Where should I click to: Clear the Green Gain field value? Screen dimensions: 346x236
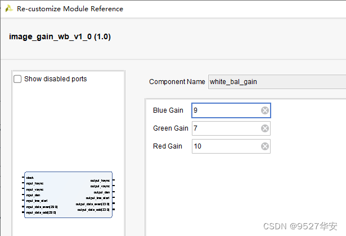click(264, 128)
